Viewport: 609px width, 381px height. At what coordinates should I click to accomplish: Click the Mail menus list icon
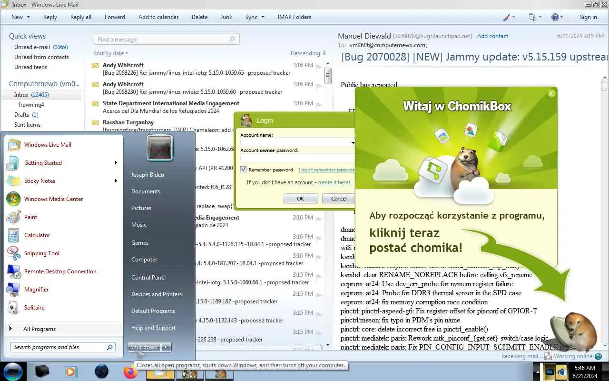pos(532,17)
